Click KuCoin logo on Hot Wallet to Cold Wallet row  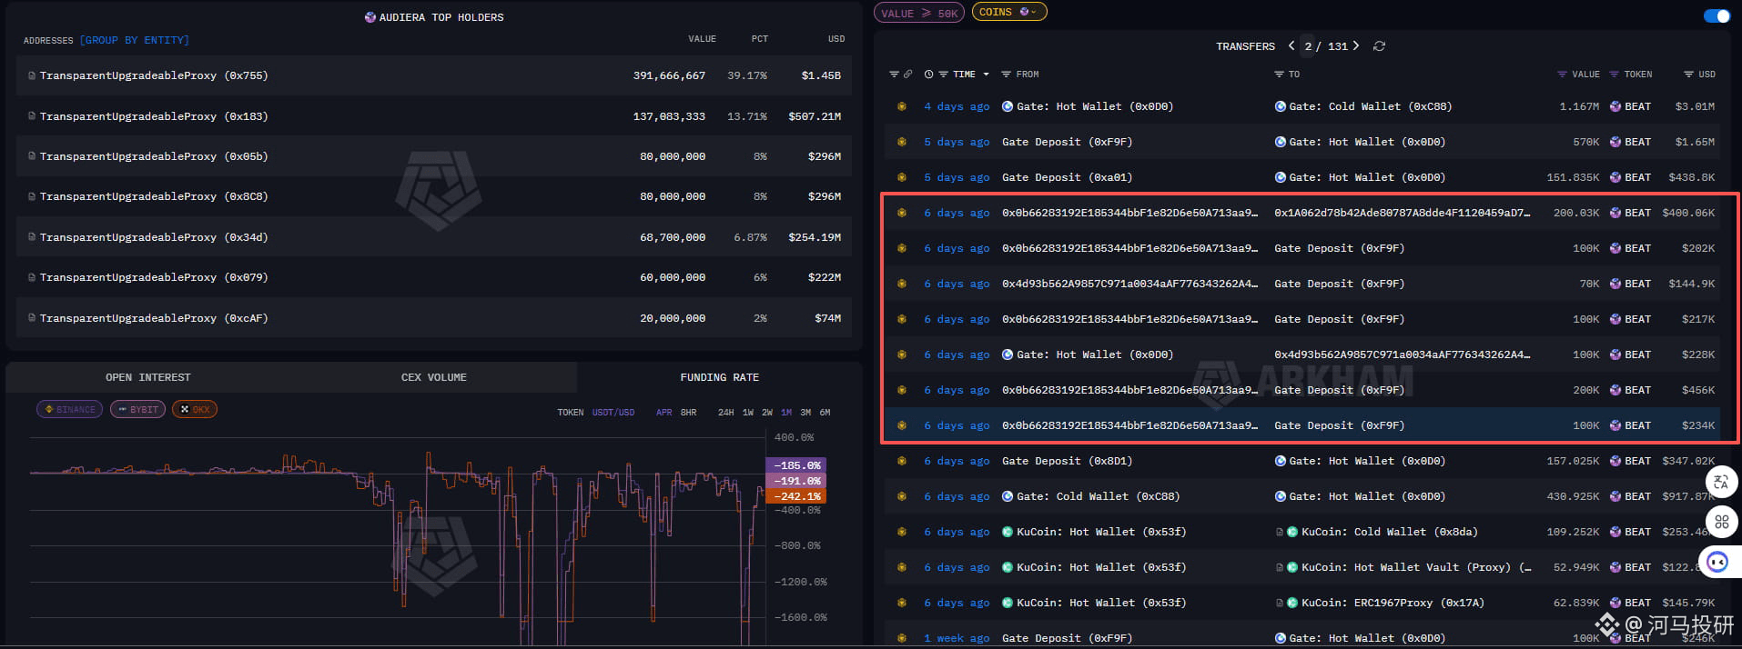(1008, 532)
